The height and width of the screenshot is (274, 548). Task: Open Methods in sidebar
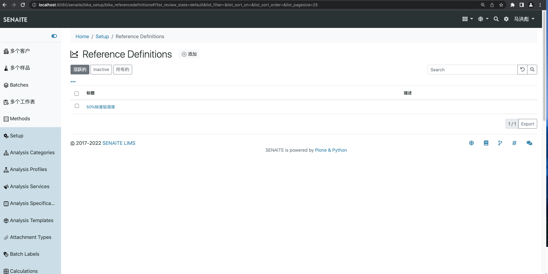[x=17, y=119]
